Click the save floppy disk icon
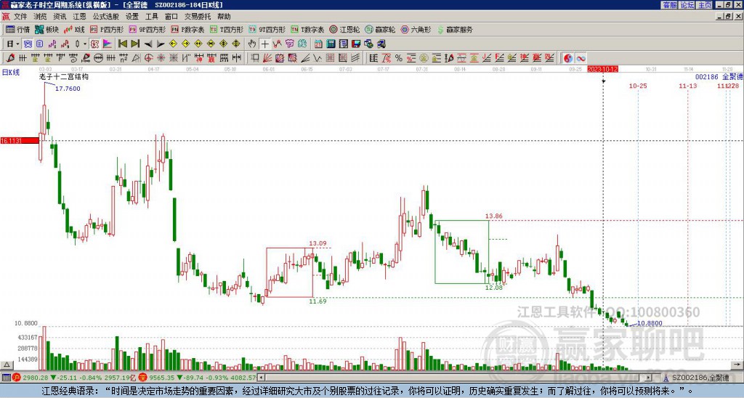 [356, 44]
